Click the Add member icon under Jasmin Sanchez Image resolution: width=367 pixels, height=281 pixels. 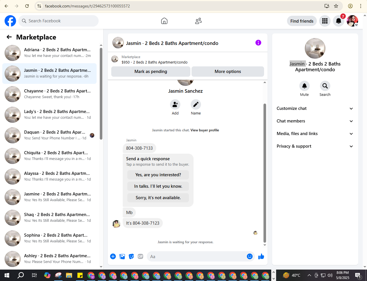[175, 104]
